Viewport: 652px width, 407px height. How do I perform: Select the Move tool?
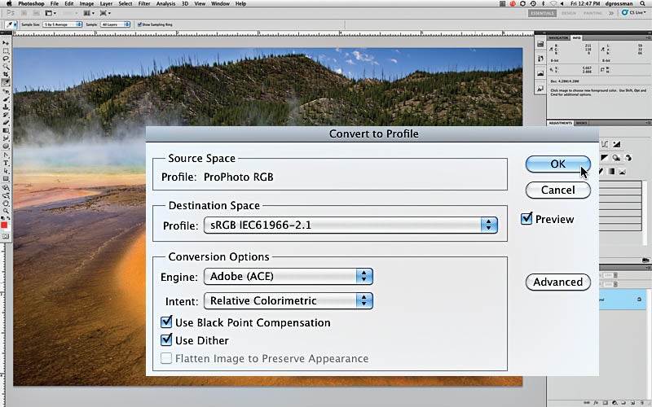point(6,43)
